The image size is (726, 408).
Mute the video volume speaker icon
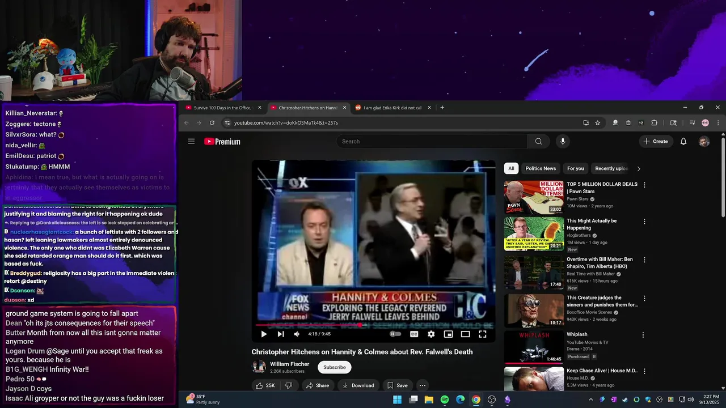click(297, 334)
